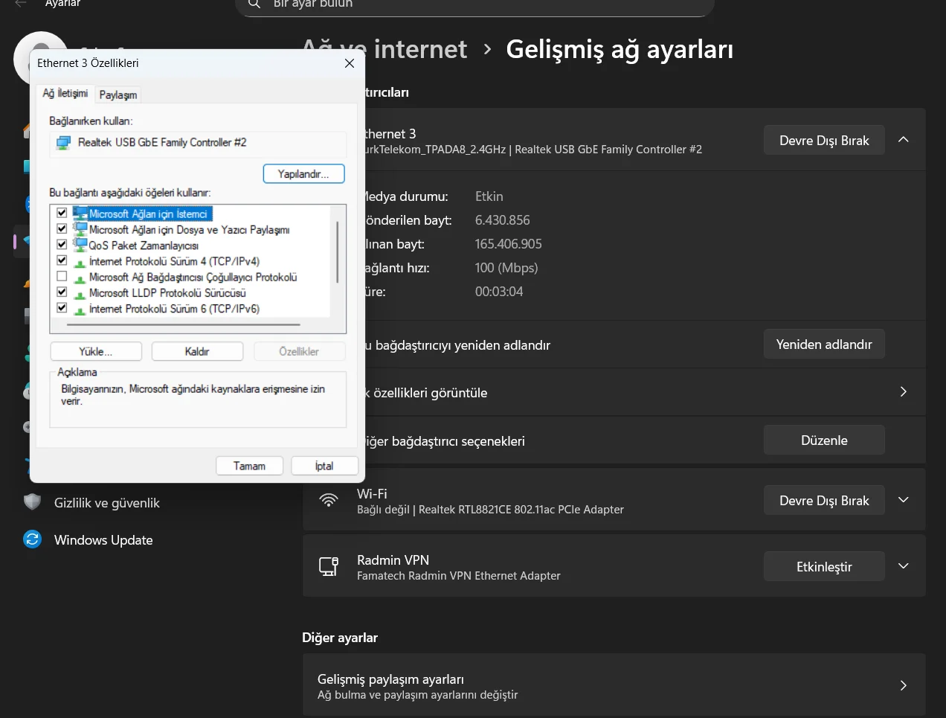Click the Realtek USB GbE Family Controller #2 field
This screenshot has height=718, width=946.
click(198, 143)
